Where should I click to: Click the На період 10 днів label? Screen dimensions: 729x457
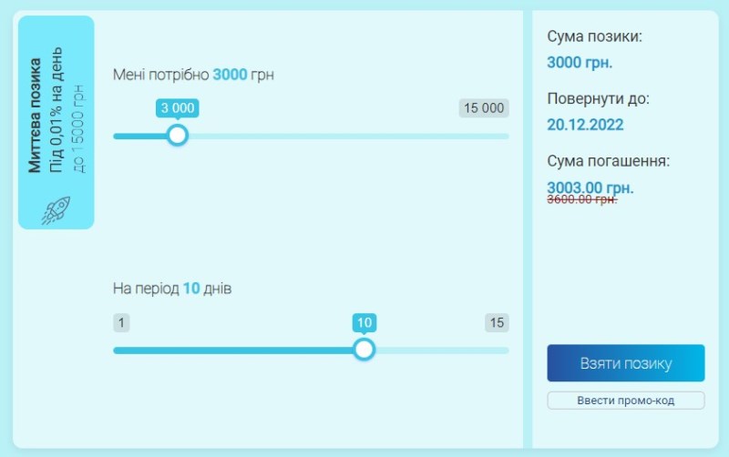tap(172, 289)
